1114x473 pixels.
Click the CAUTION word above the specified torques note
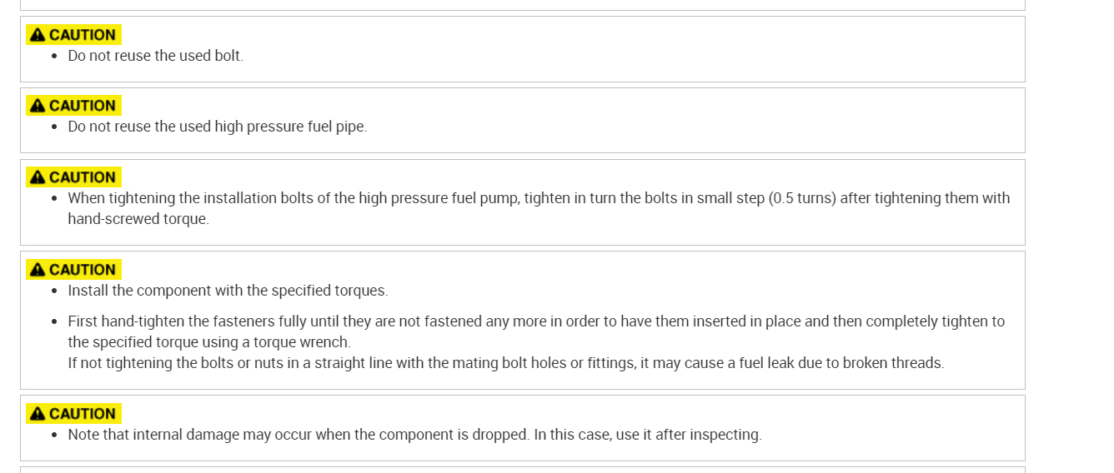coord(82,270)
